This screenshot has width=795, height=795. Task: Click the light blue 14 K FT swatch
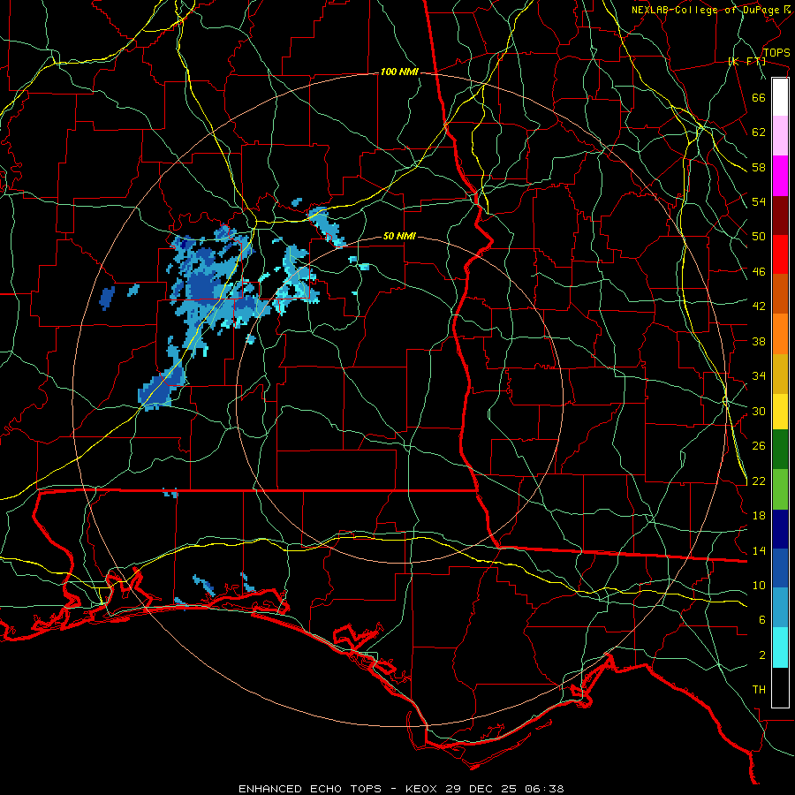[x=780, y=608]
